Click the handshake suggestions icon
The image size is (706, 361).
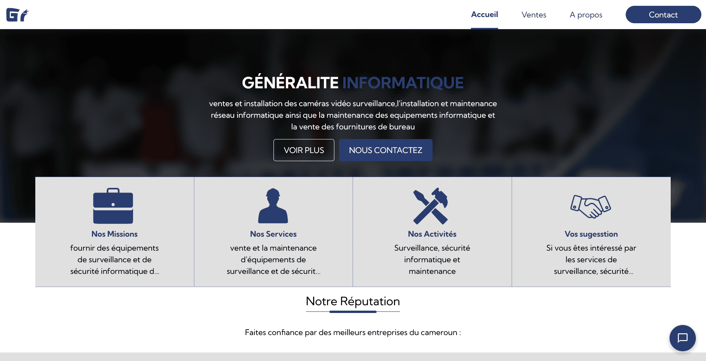point(590,206)
